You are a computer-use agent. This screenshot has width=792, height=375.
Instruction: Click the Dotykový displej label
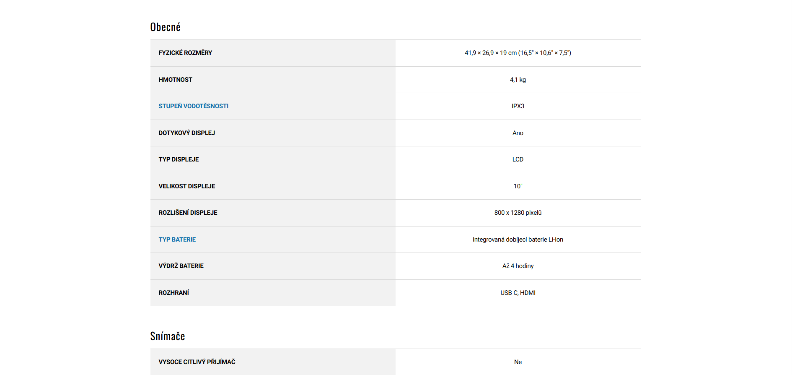(186, 133)
